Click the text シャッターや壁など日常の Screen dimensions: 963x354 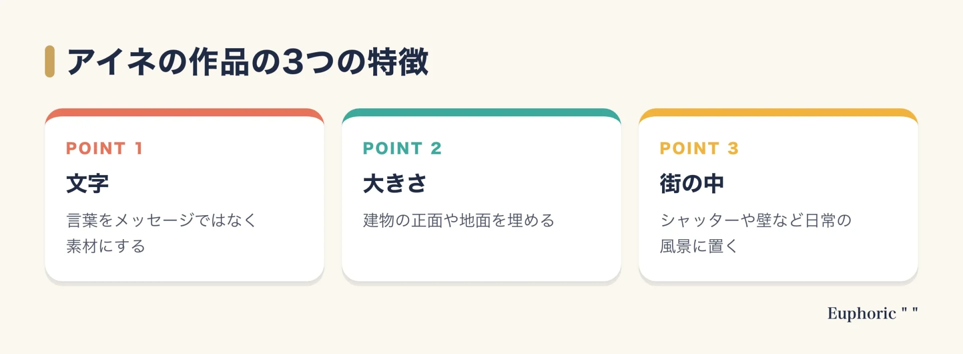coord(756,220)
